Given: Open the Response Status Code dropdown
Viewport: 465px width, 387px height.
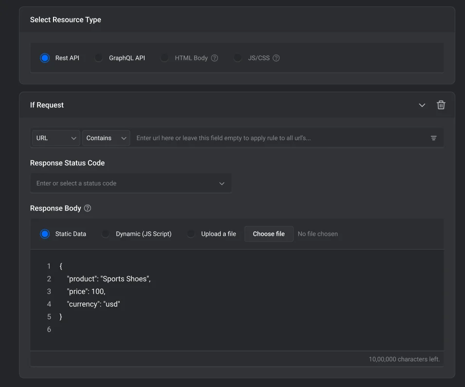Looking at the screenshot, I should 131,183.
